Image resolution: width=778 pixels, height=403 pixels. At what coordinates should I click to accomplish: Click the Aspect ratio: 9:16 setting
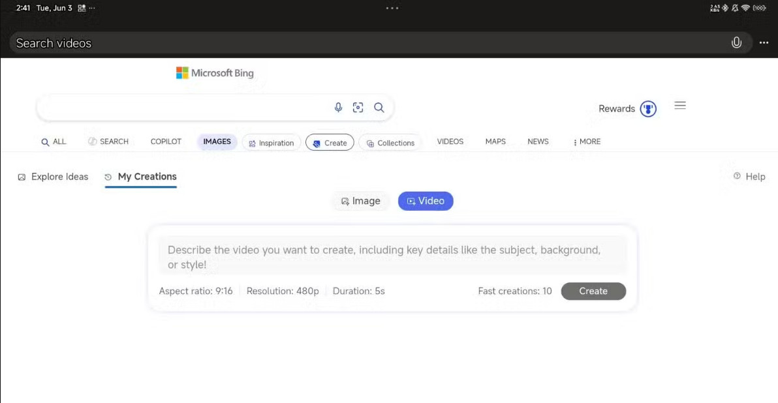tap(196, 291)
